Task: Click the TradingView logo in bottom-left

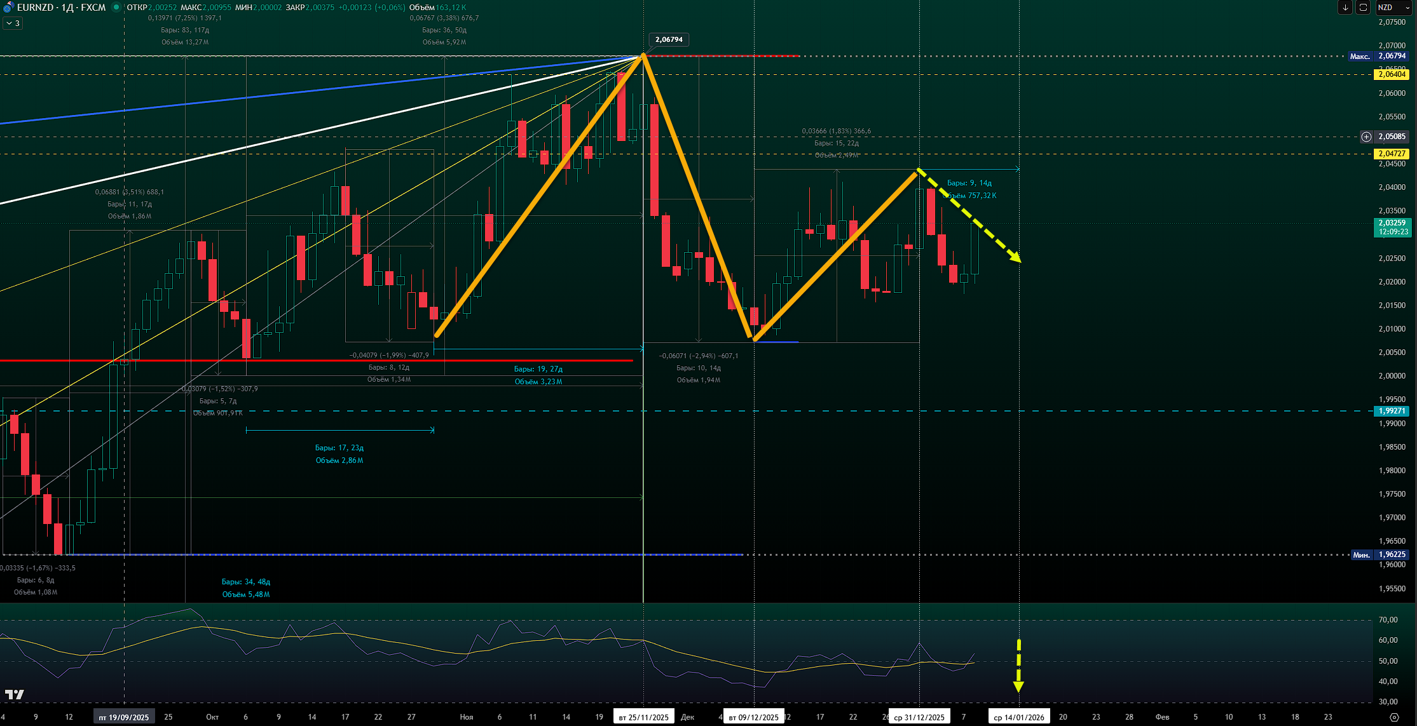Action: coord(14,694)
